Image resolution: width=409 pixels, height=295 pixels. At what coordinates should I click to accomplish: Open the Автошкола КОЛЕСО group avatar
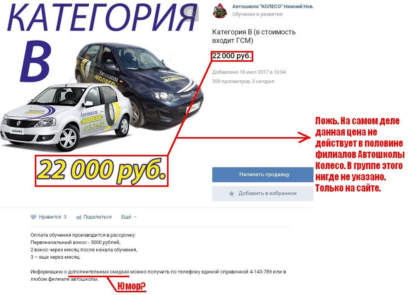[220, 10]
